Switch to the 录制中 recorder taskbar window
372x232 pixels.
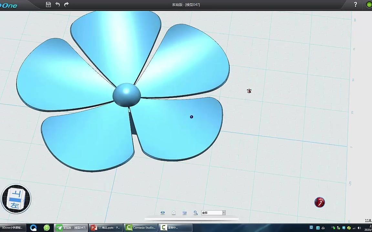(176, 228)
